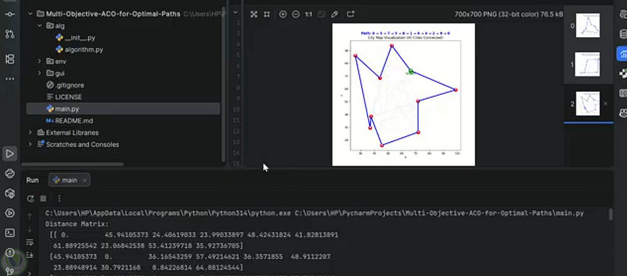
Task: Expand the gui folder
Action: click(x=39, y=73)
